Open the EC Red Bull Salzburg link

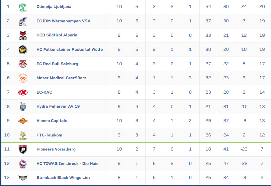57,64
